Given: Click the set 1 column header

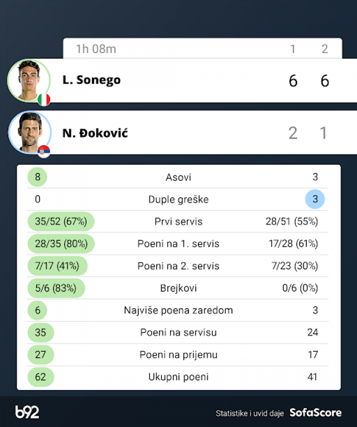Looking at the screenshot, I should point(293,49).
